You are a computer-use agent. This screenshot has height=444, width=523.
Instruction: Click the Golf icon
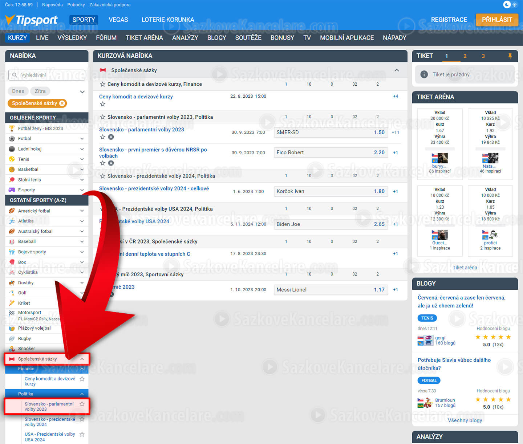12,293
